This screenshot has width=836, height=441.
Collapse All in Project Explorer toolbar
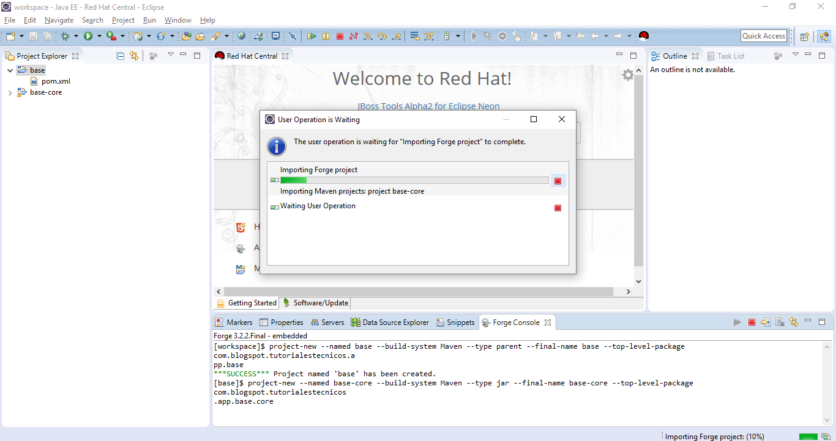click(x=119, y=56)
